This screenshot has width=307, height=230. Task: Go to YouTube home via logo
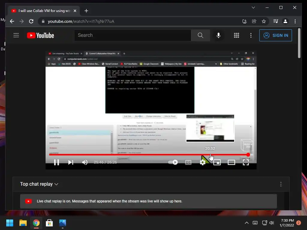40,35
